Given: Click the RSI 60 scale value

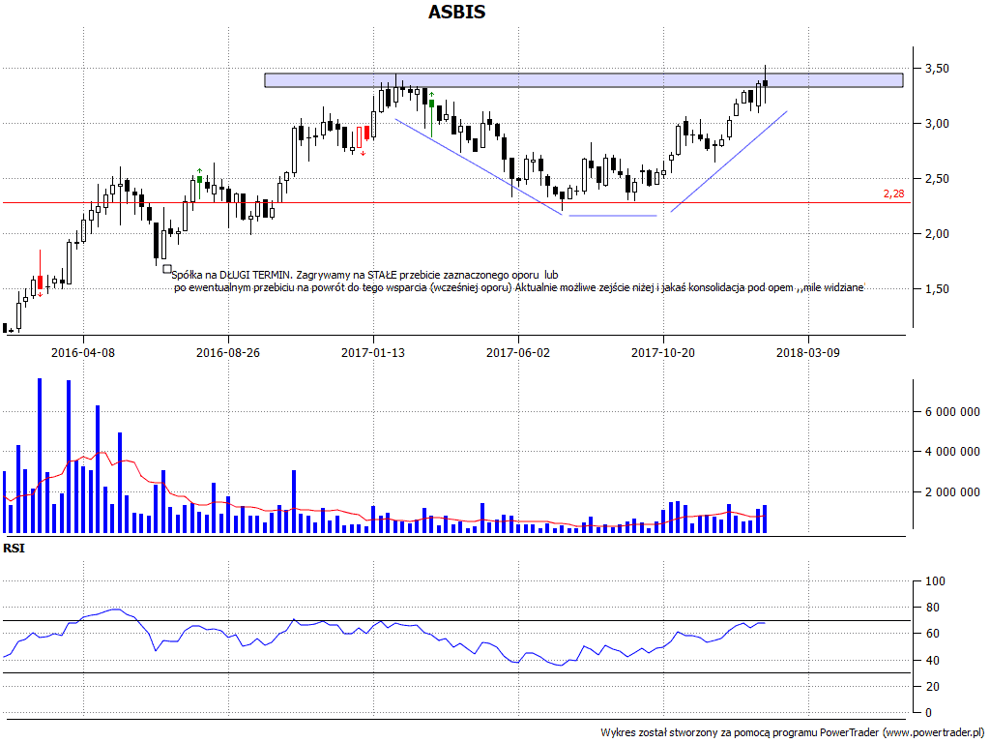Looking at the screenshot, I should click(x=932, y=634).
